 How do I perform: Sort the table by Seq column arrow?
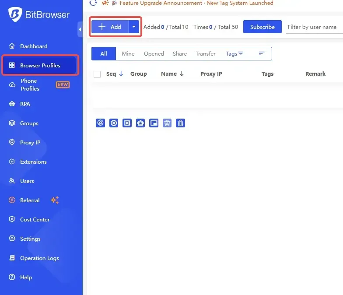[x=121, y=74]
